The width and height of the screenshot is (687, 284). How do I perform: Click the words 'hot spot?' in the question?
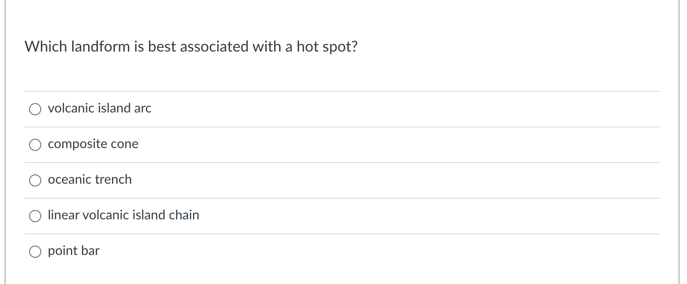(327, 47)
